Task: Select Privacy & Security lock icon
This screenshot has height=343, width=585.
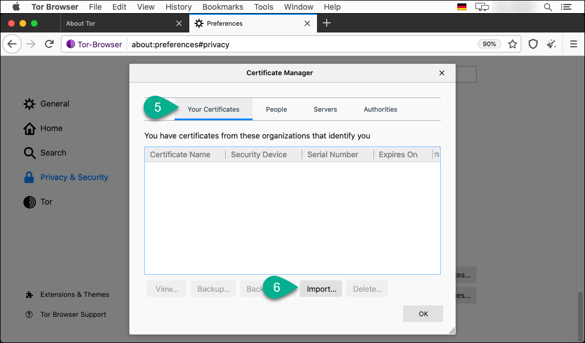Action: pyautogui.click(x=29, y=177)
